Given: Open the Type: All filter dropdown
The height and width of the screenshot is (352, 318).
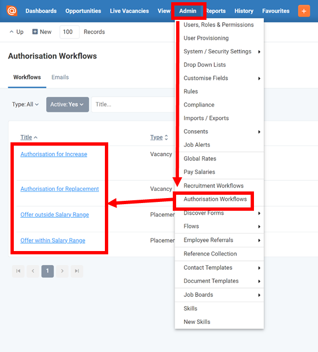Looking at the screenshot, I should click(25, 104).
